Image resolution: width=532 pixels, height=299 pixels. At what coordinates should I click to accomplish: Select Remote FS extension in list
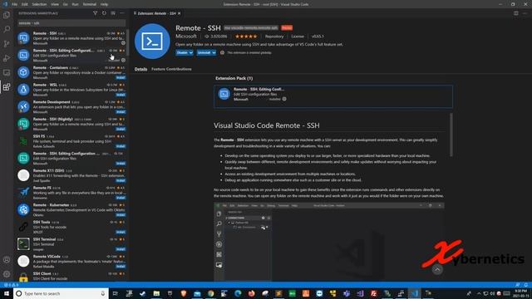click(71, 193)
